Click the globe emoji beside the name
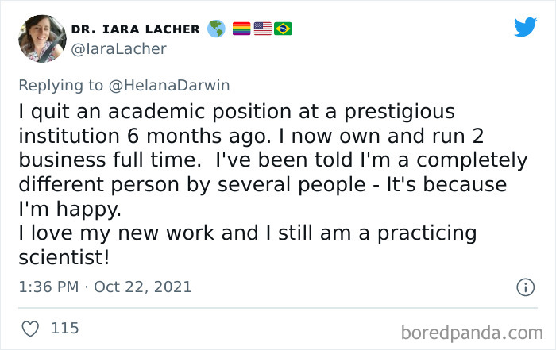556x350 pixels. [x=215, y=29]
